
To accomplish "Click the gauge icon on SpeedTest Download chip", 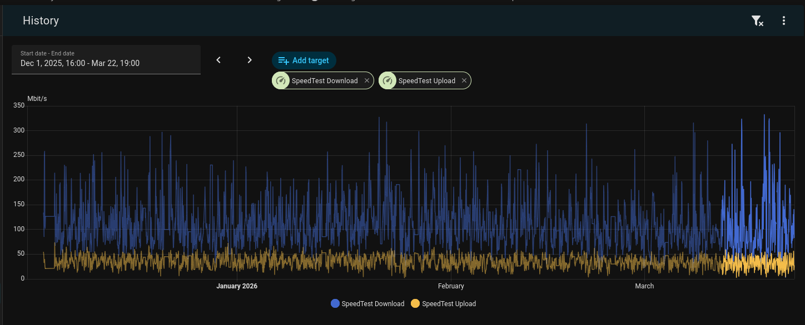I will (281, 80).
